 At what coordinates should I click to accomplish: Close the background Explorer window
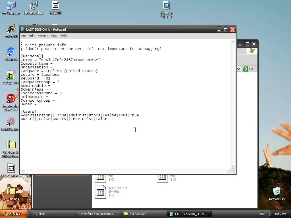254,44
